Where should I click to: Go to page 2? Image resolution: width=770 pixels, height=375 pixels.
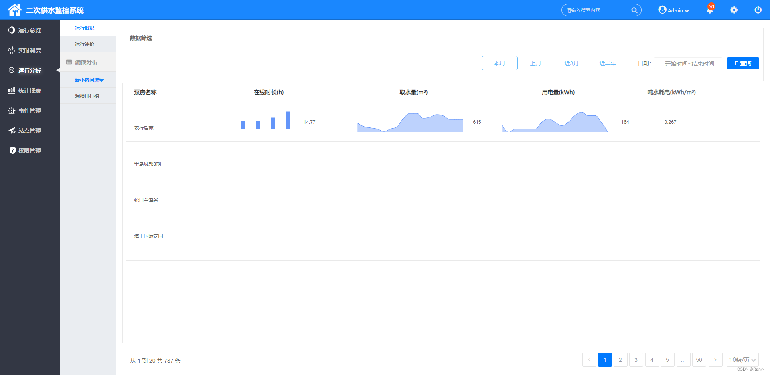point(620,359)
